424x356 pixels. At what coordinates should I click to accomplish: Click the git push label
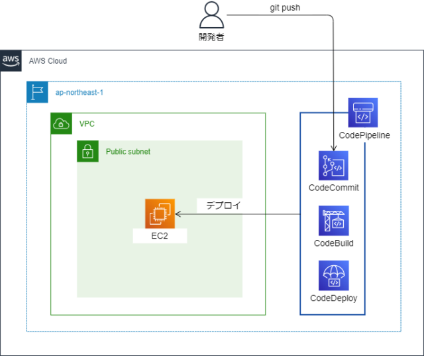285,7
